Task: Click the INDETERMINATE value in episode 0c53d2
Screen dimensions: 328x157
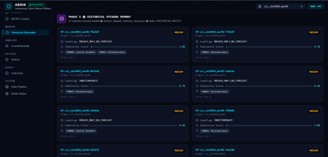Action: coord(88,81)
